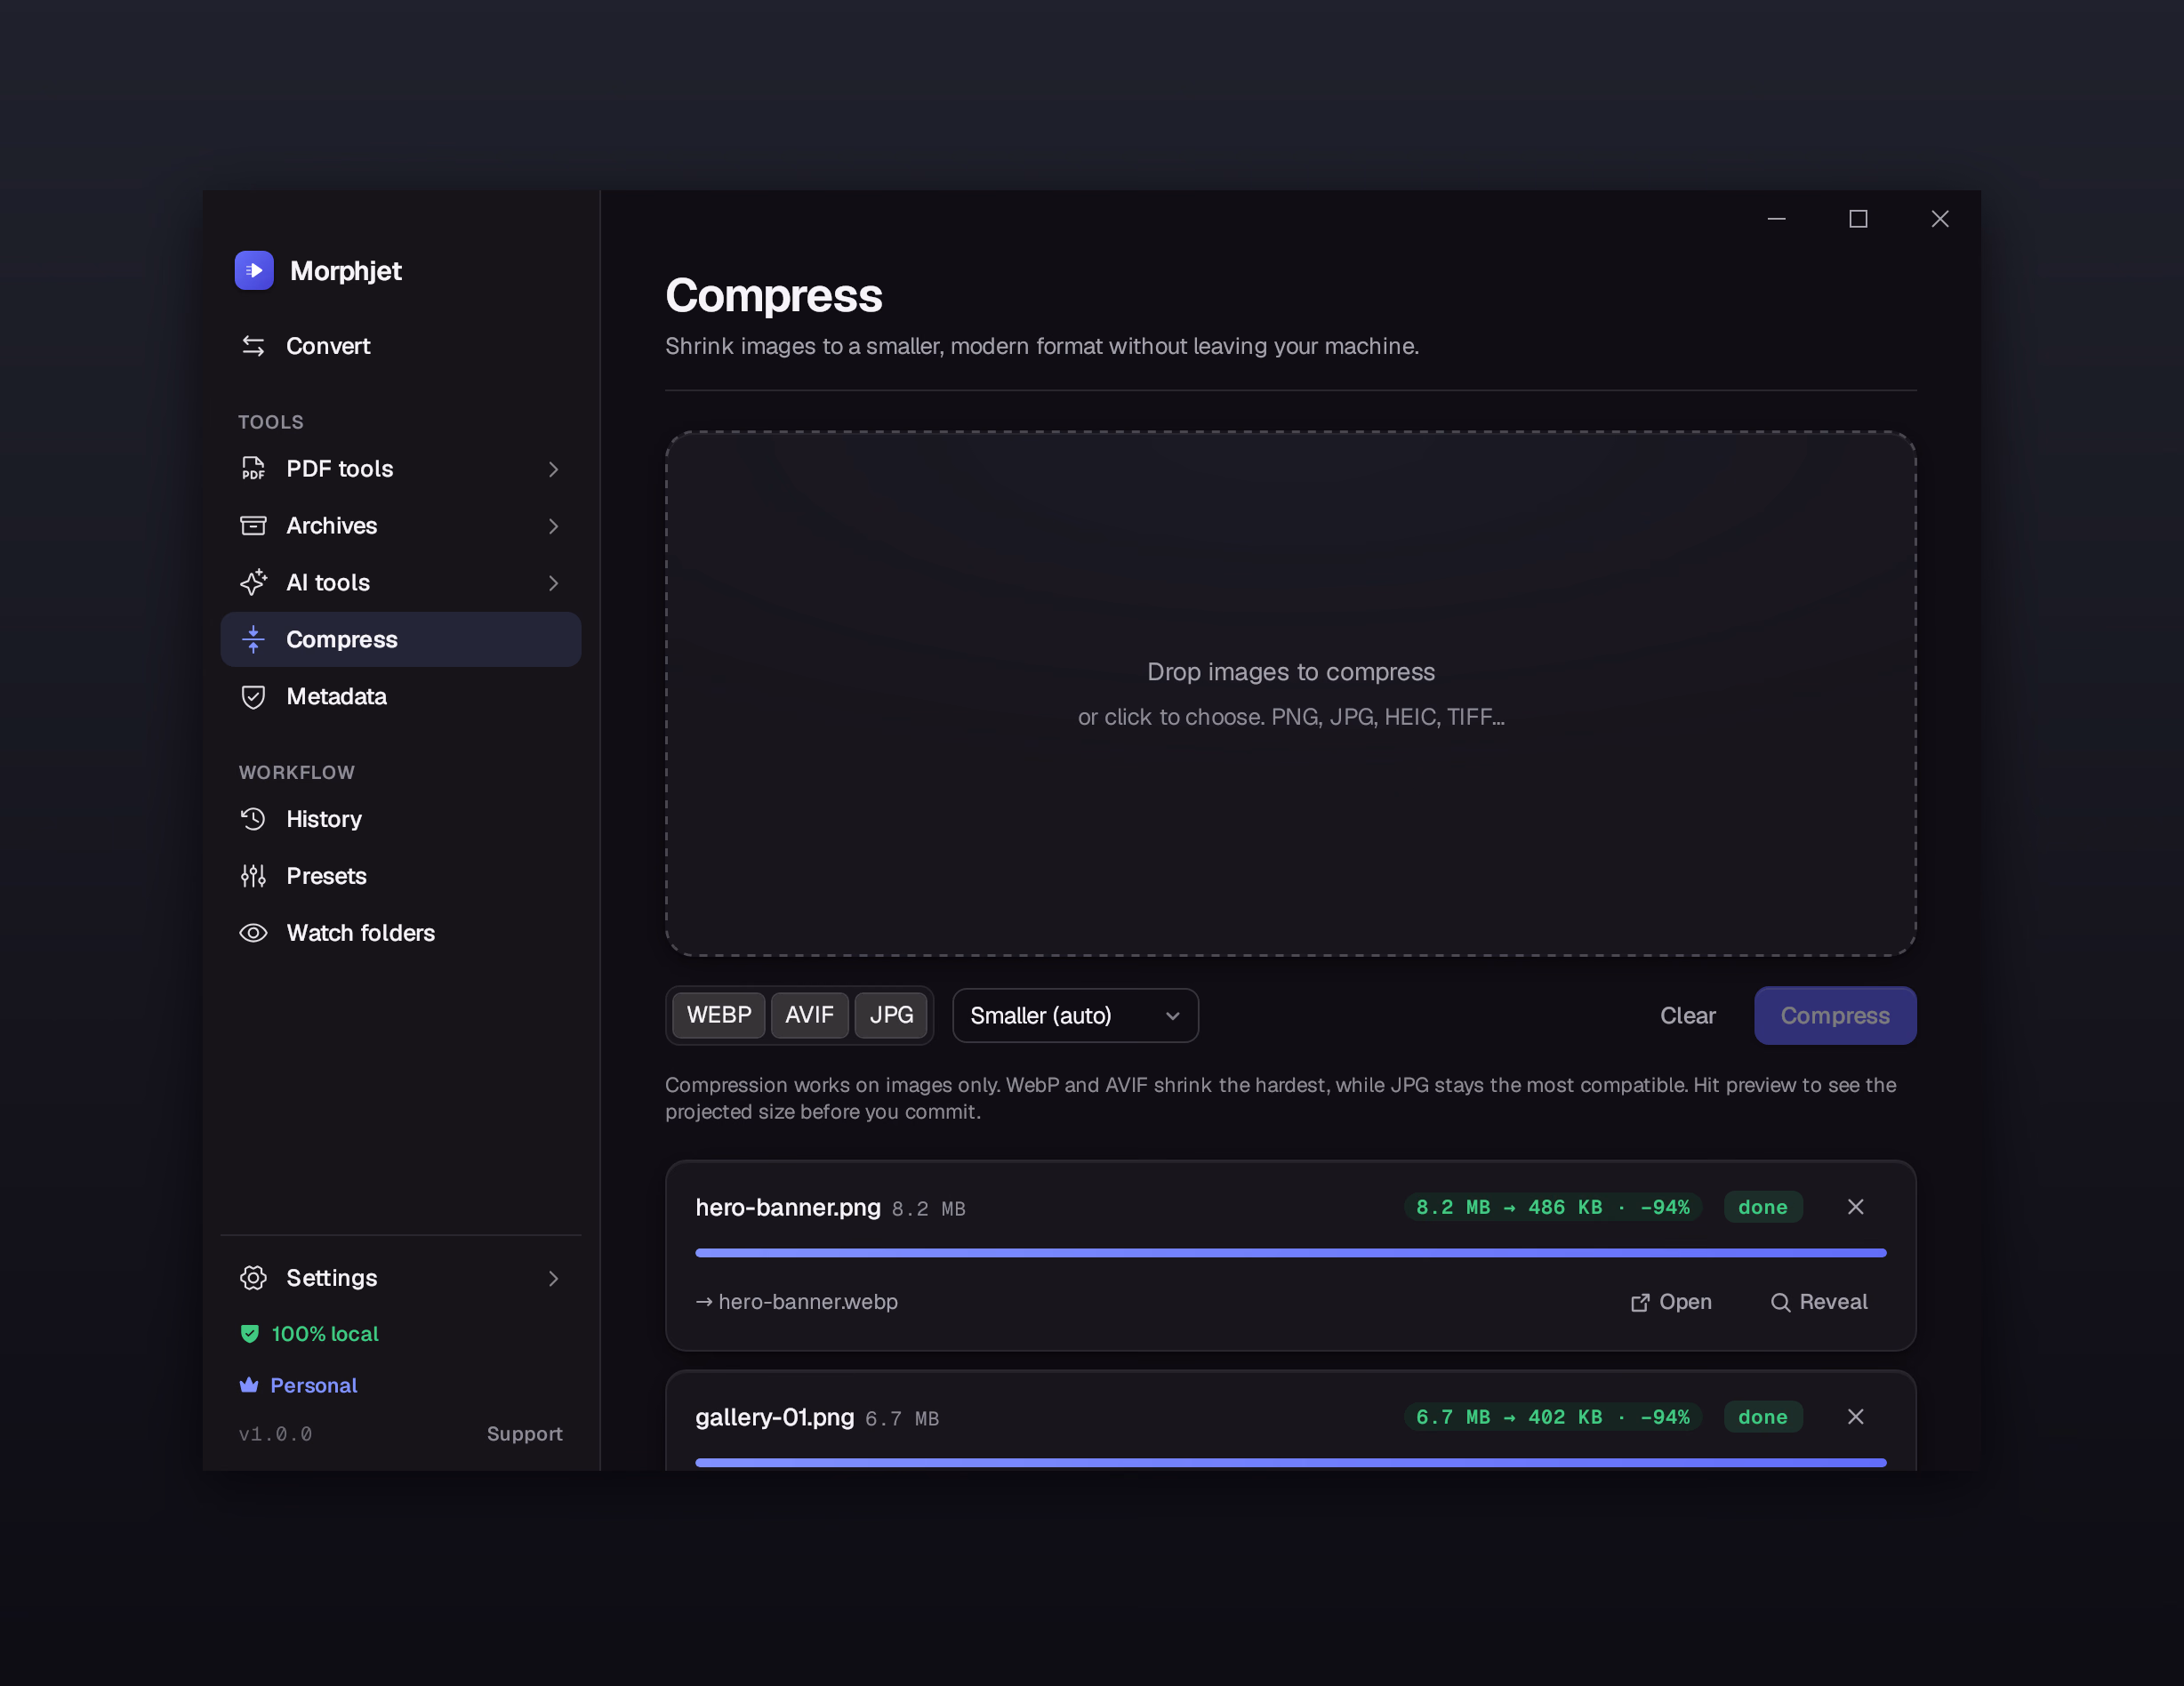The image size is (2184, 1686).
Task: Click the Clear button
Action: click(x=1688, y=1016)
